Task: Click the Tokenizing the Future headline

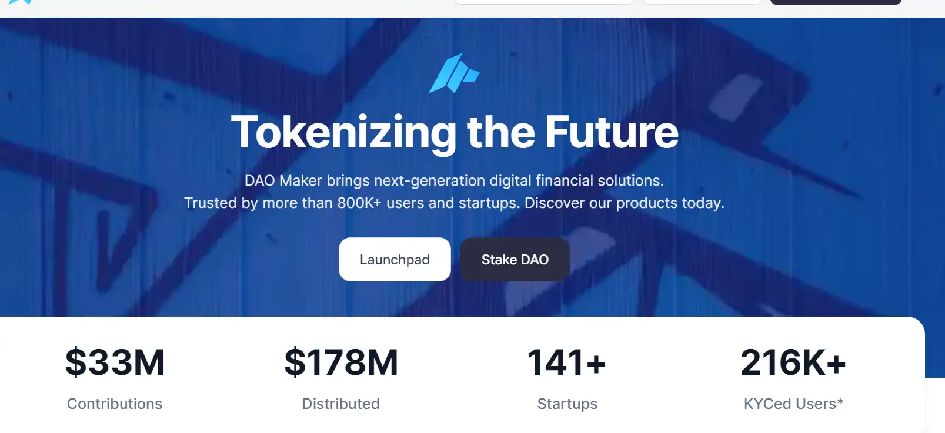Action: (x=455, y=132)
